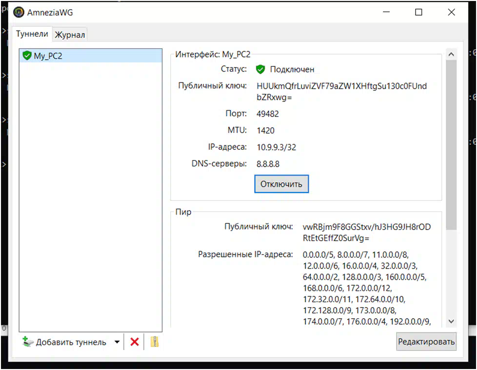Click the MTU value 1420
Screen dimensions: 477x370
click(266, 131)
